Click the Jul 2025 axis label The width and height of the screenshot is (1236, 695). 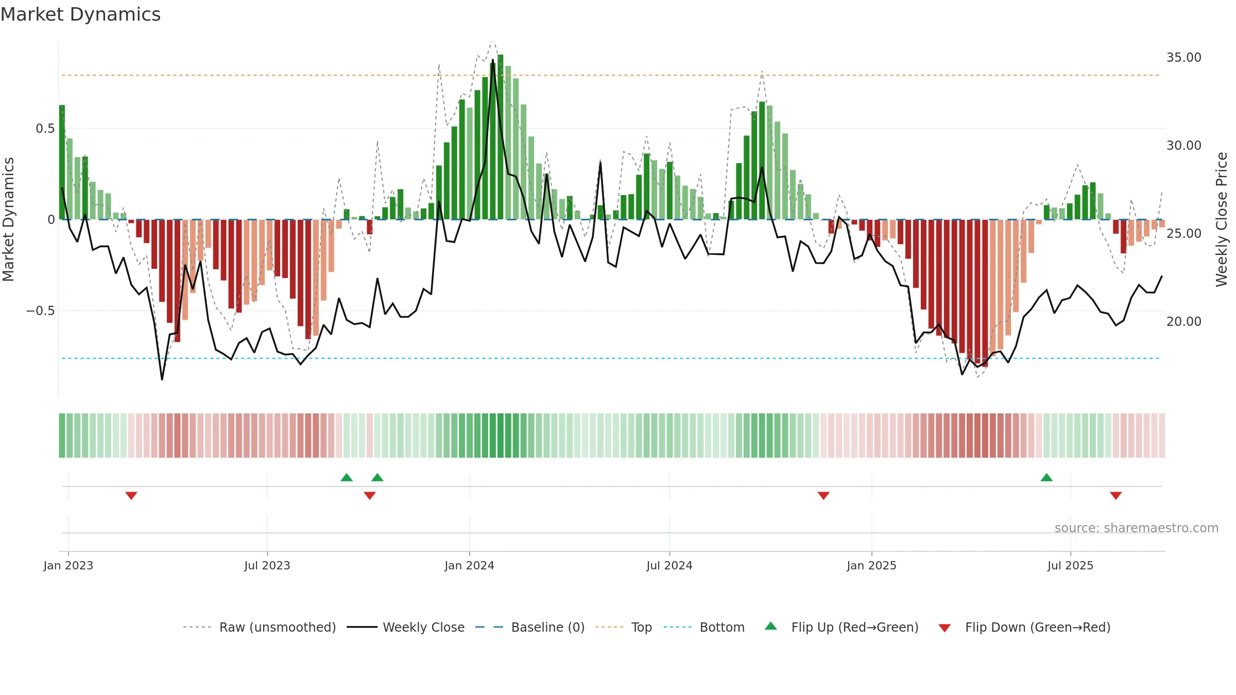point(1071,565)
